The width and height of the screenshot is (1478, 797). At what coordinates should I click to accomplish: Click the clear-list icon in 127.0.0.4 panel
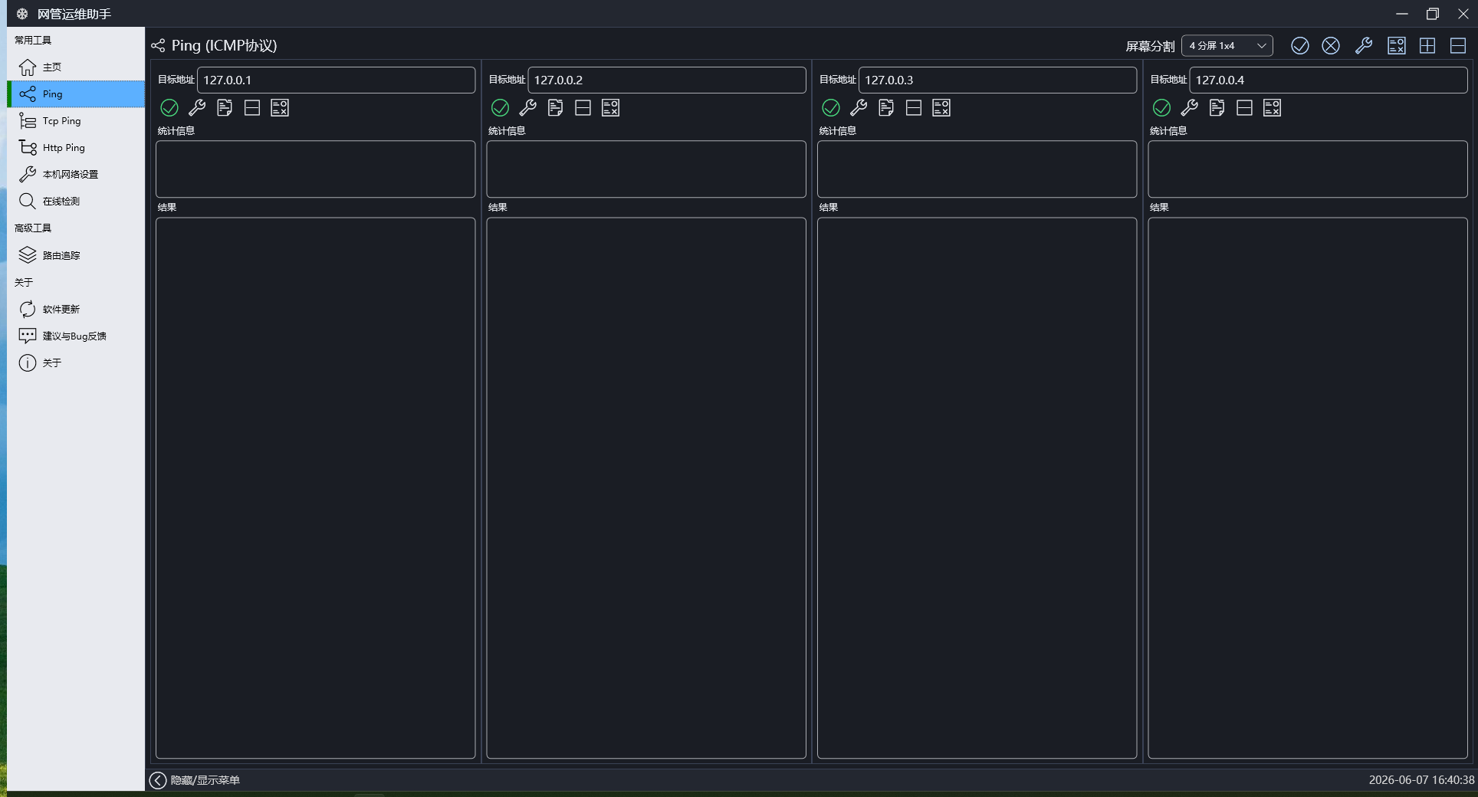(x=1273, y=108)
